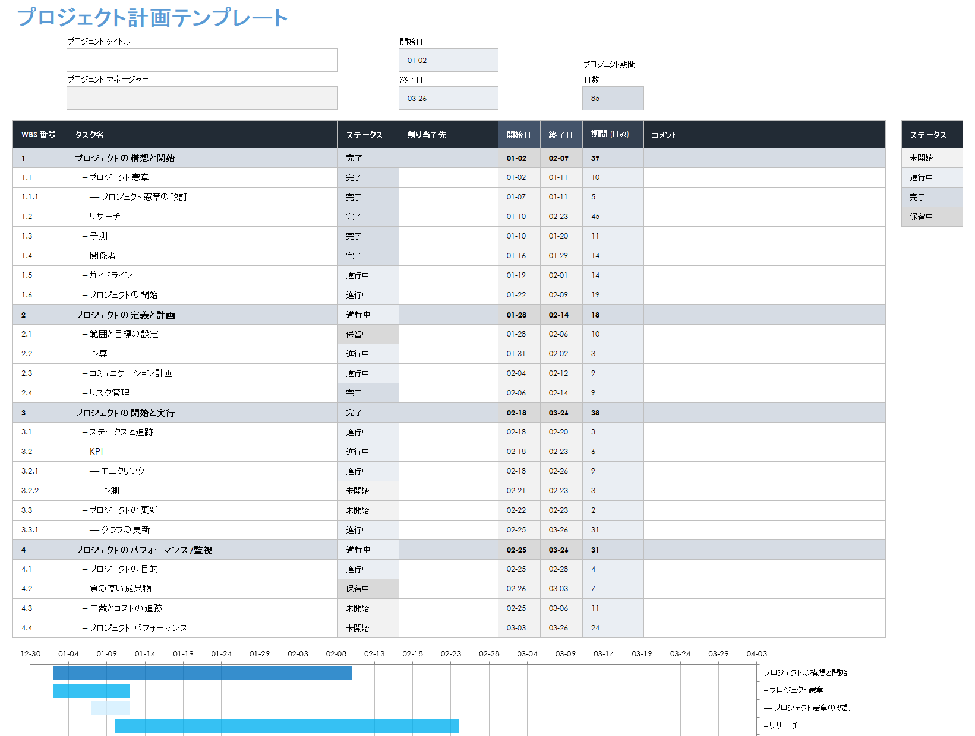Select 保留中 in the status legend
Screen dimensions: 975x736
tap(932, 217)
